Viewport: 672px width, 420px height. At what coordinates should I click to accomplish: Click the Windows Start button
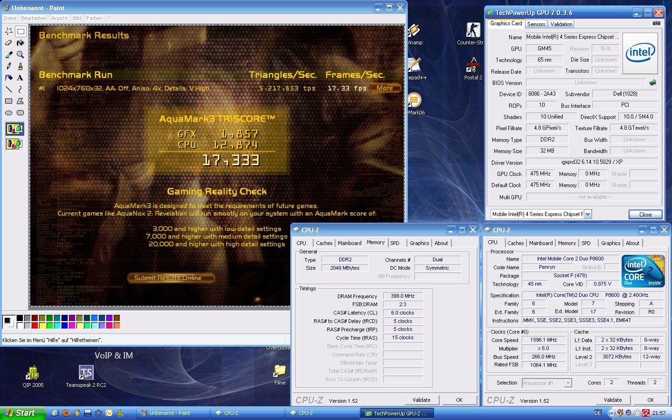coord(23,413)
